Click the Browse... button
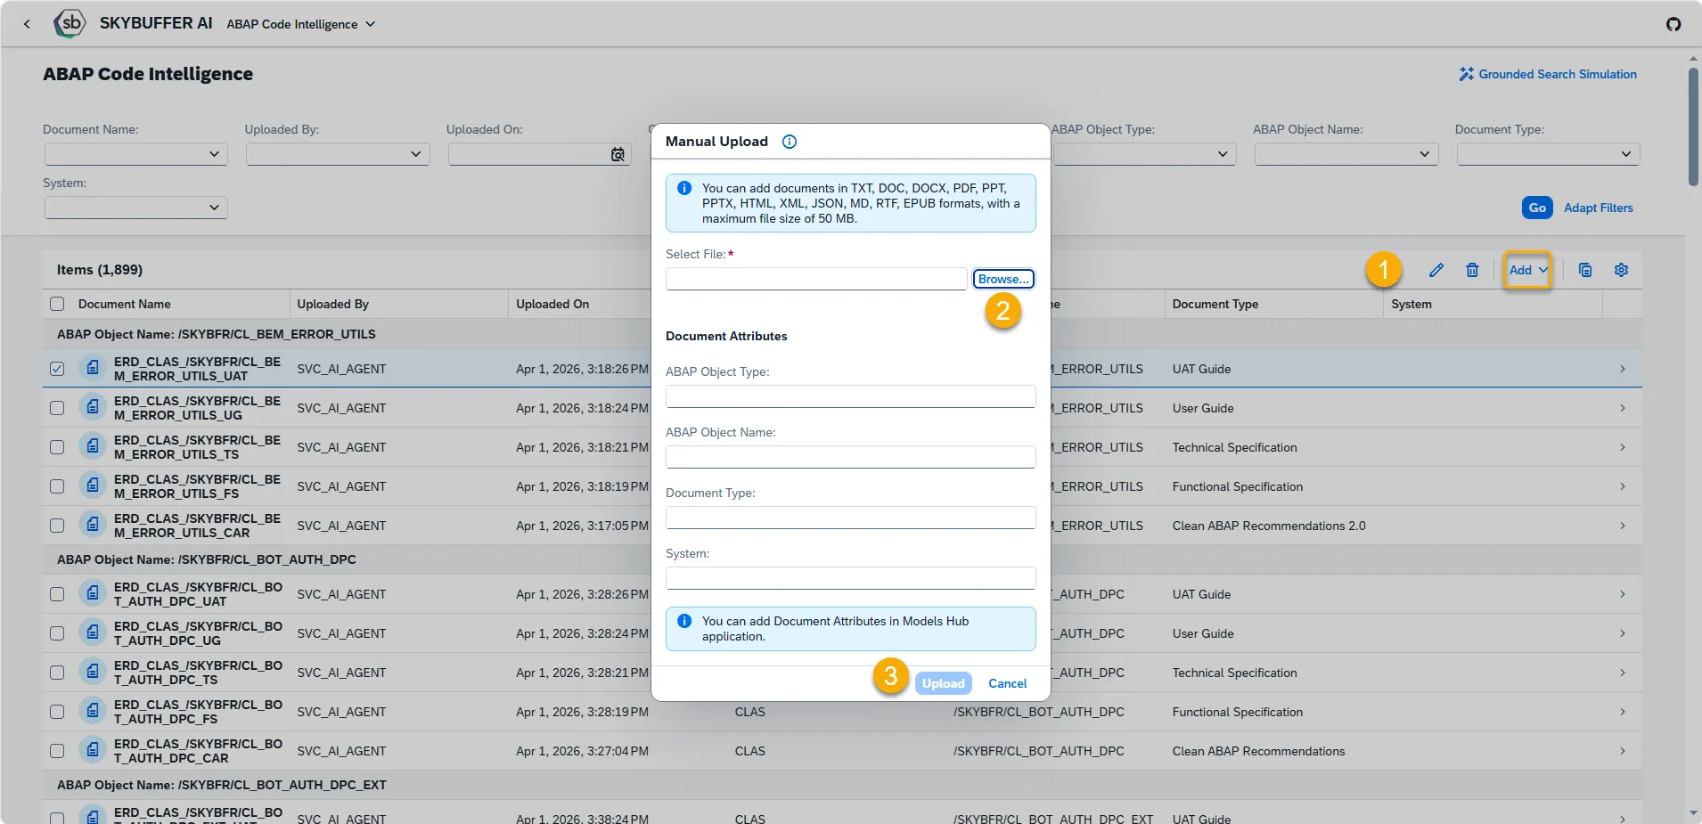This screenshot has height=824, width=1702. (1003, 279)
